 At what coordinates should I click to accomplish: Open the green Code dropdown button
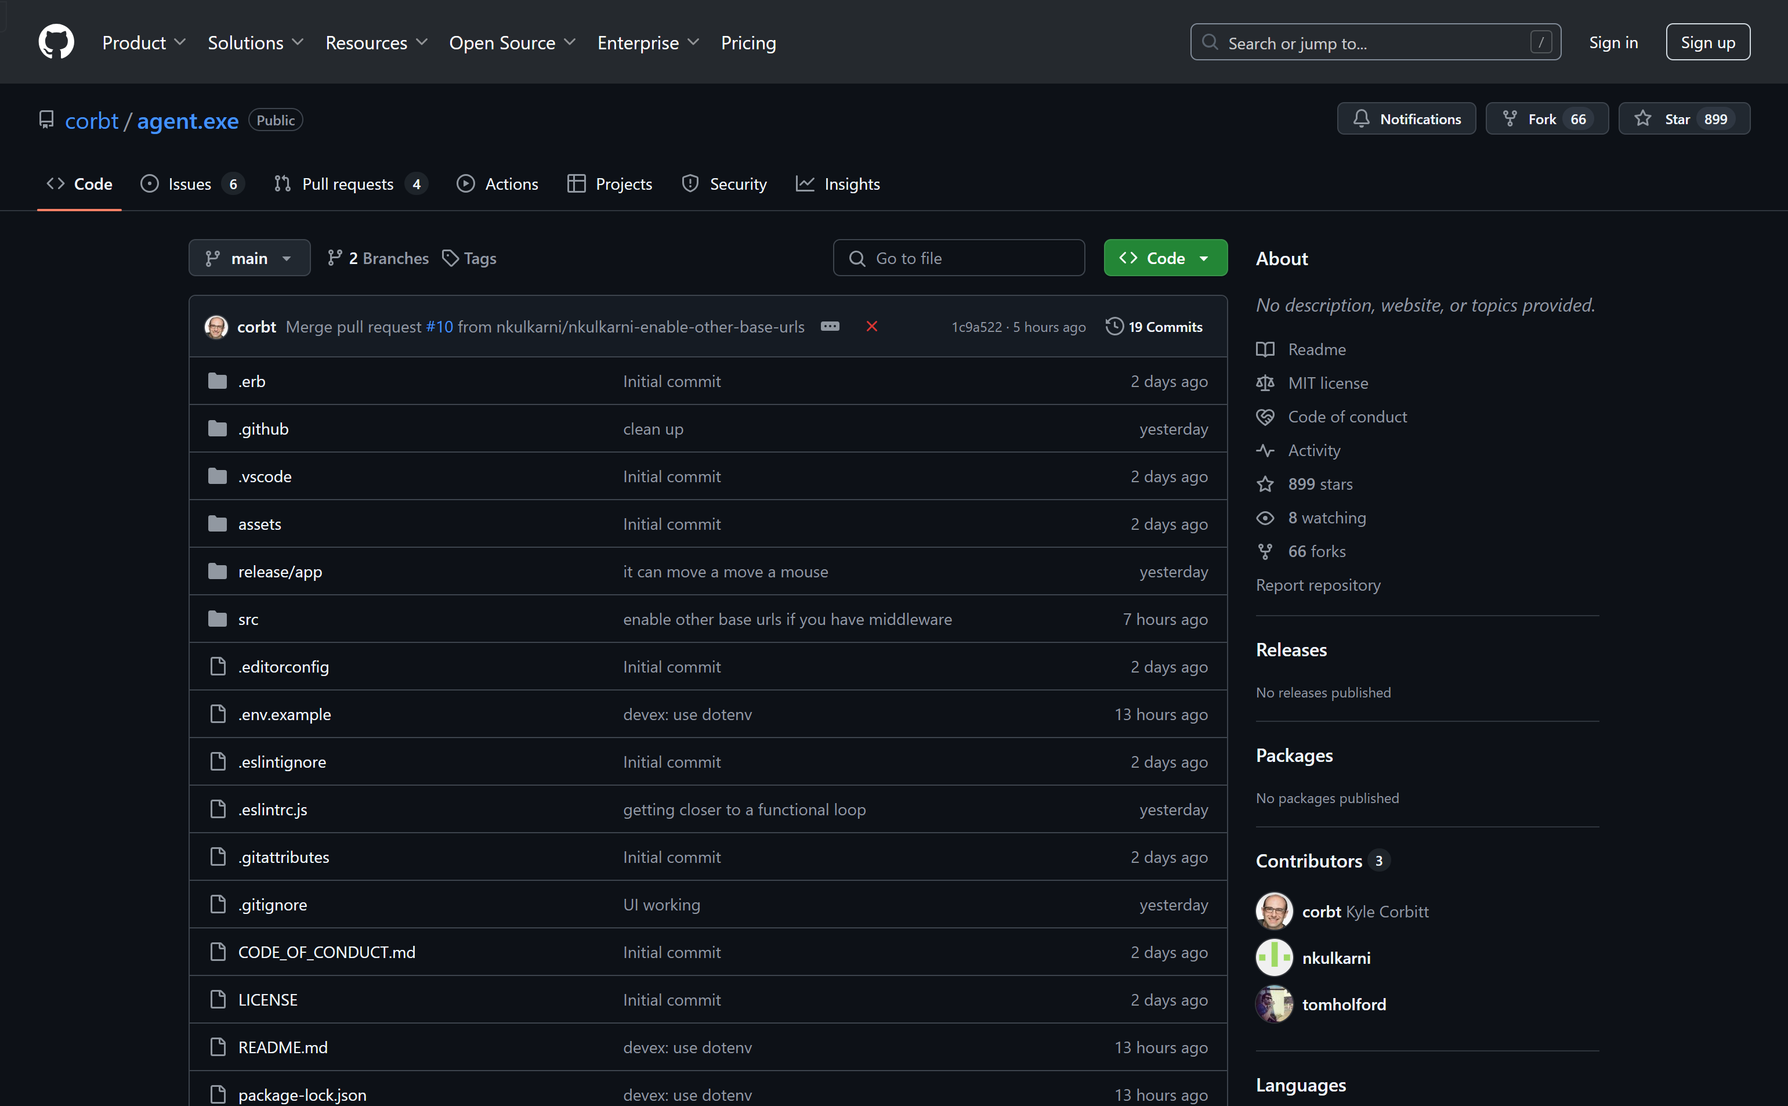[x=1166, y=258]
